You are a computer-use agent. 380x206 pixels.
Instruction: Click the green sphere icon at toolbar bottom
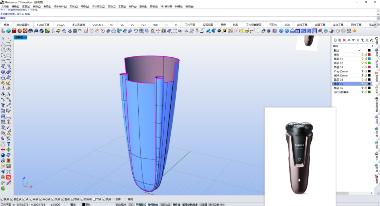pyautogui.click(x=3, y=188)
